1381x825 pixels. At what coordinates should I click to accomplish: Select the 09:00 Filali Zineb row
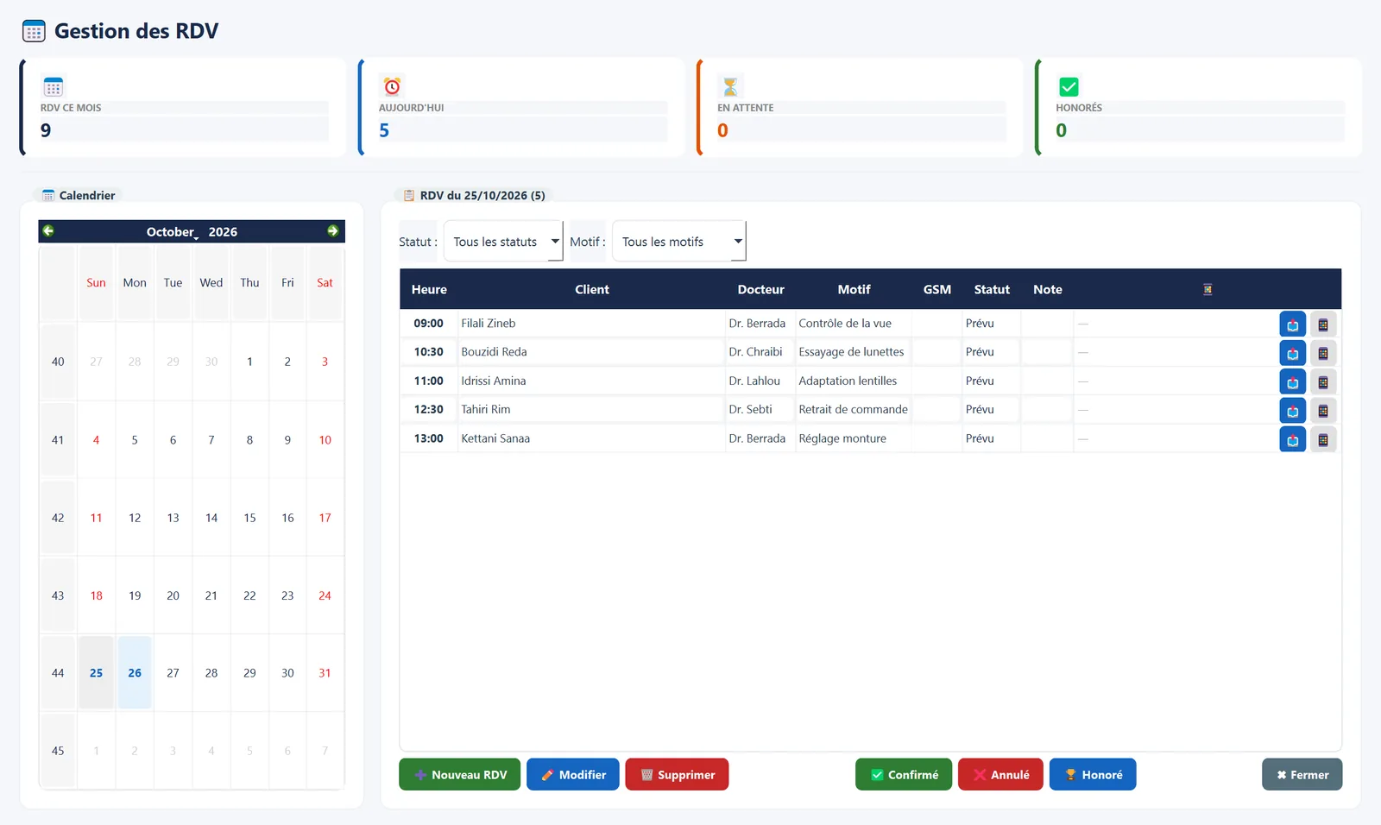pos(870,324)
